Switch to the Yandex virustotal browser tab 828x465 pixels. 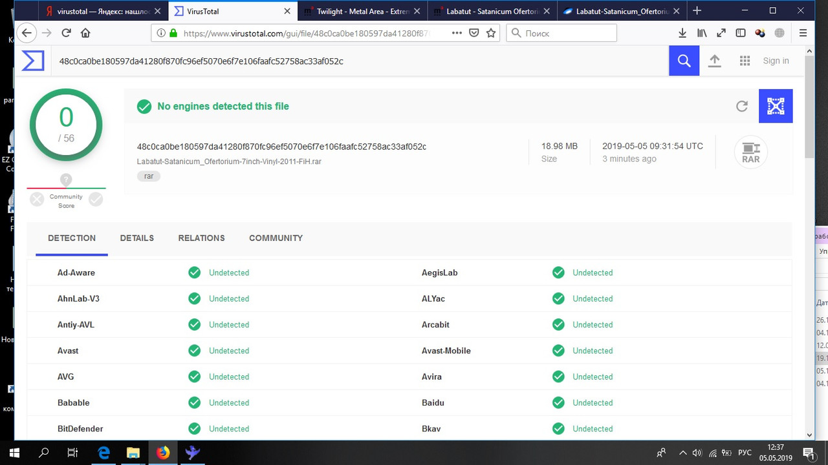104,11
